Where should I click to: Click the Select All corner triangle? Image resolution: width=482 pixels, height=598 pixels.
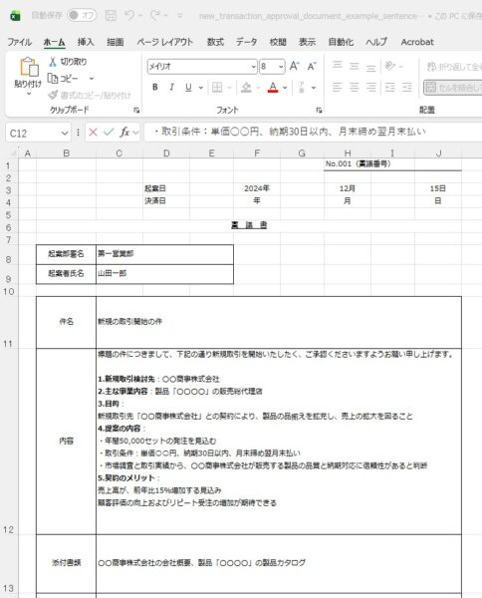pyautogui.click(x=13, y=153)
